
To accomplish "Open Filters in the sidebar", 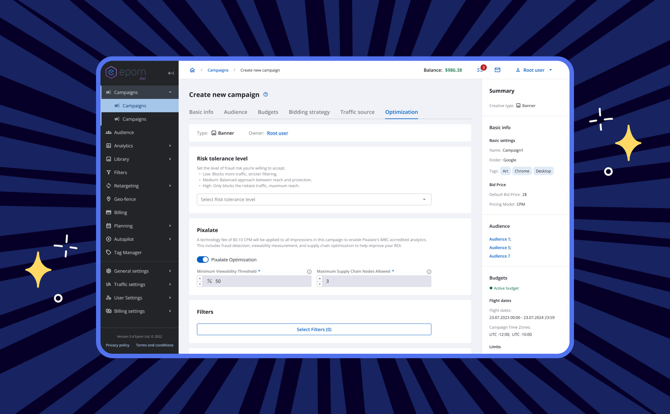I will [140, 173].
